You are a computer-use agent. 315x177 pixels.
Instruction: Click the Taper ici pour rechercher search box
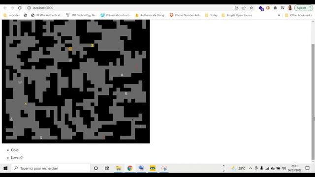51,168
